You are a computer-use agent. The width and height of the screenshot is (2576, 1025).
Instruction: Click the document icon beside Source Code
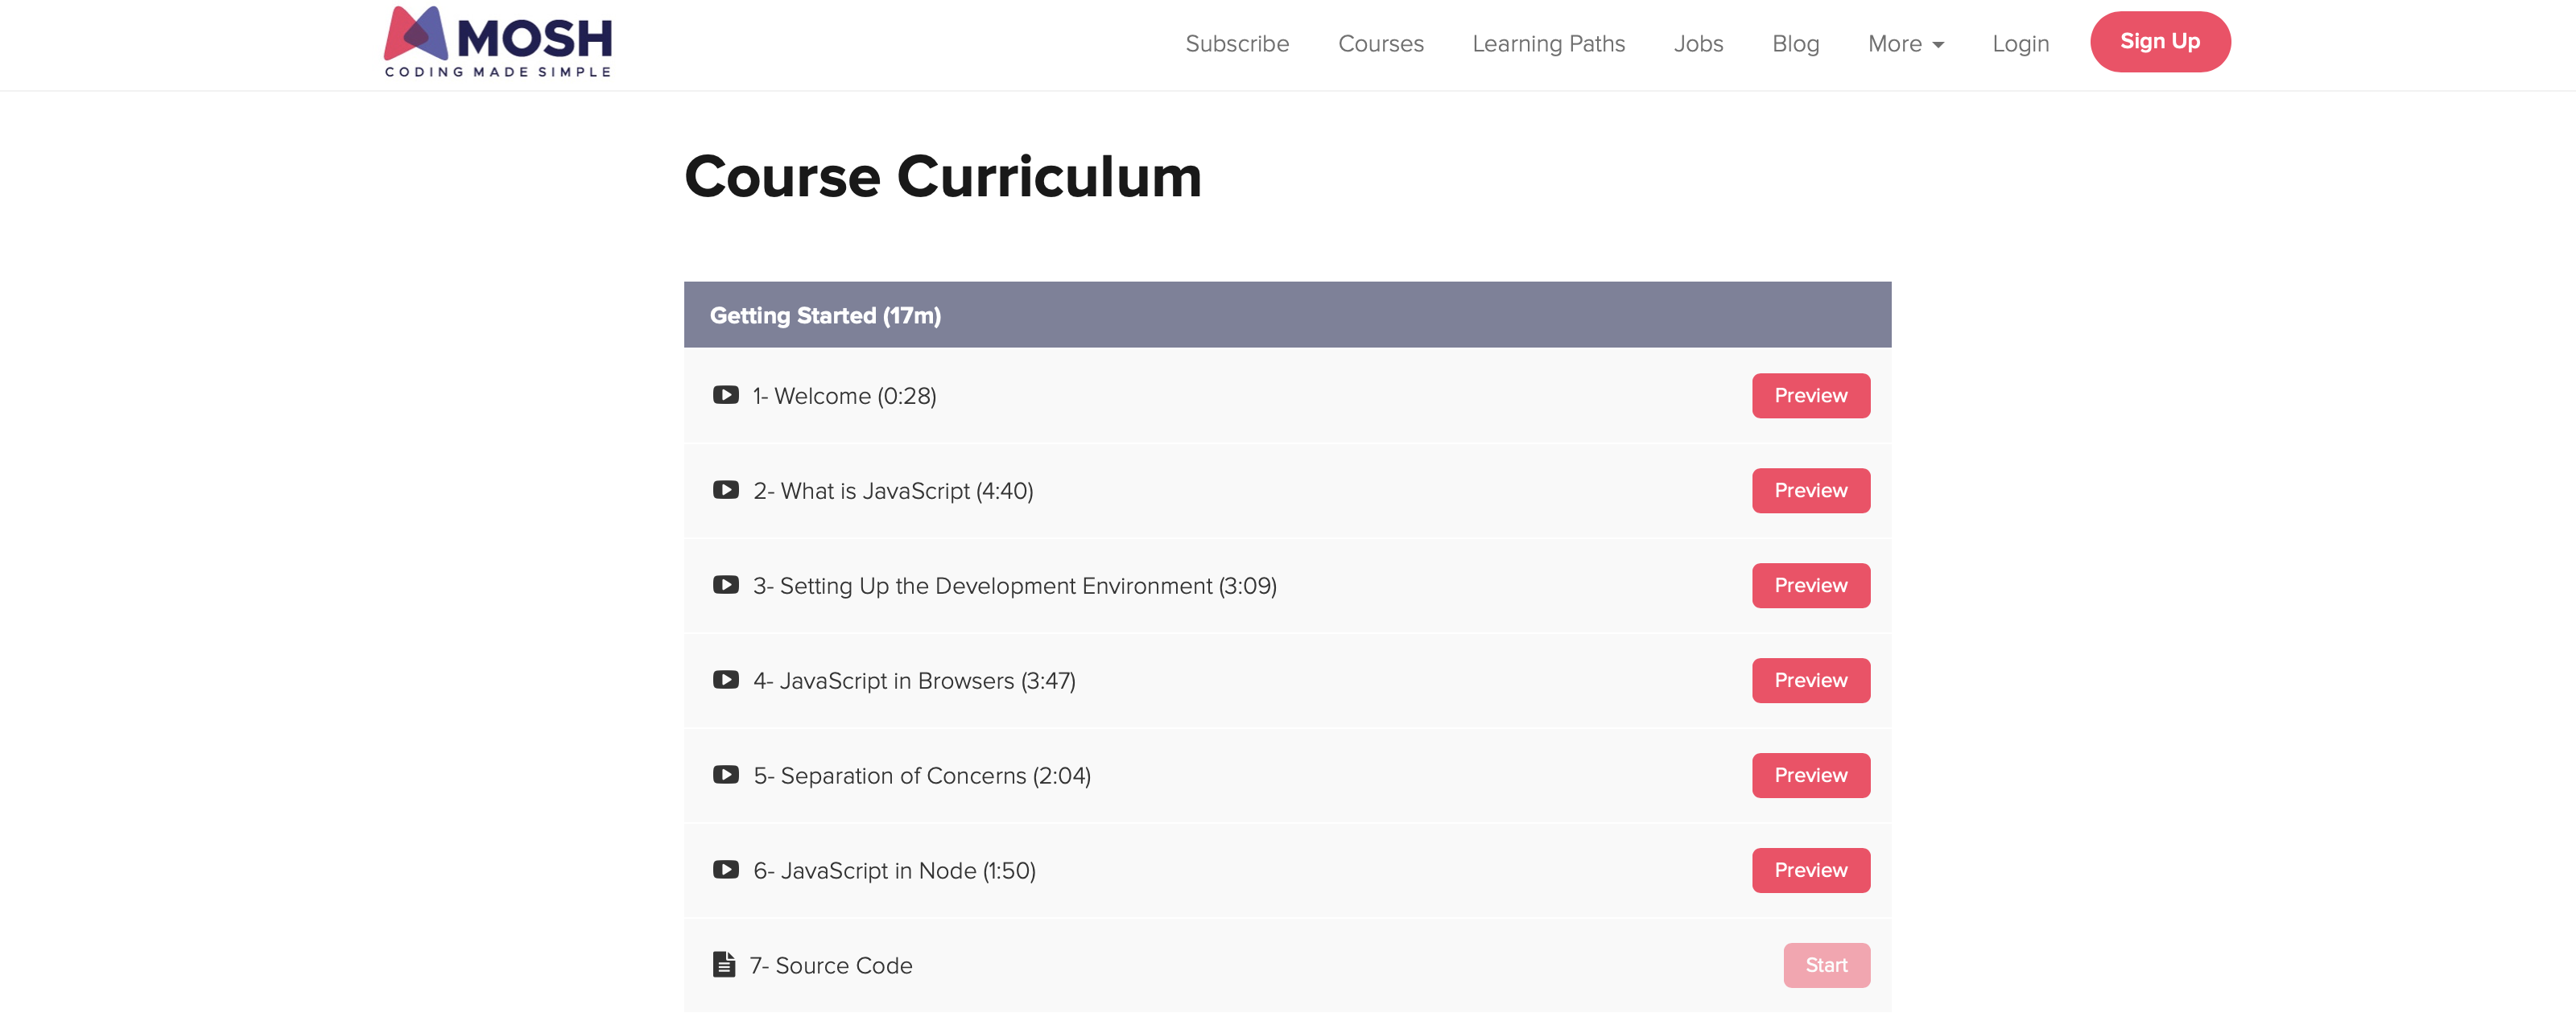coord(724,965)
